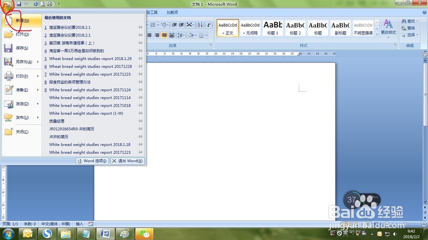Pin 质量经理 document to list
This screenshot has width=428, height=240.
tap(140, 121)
